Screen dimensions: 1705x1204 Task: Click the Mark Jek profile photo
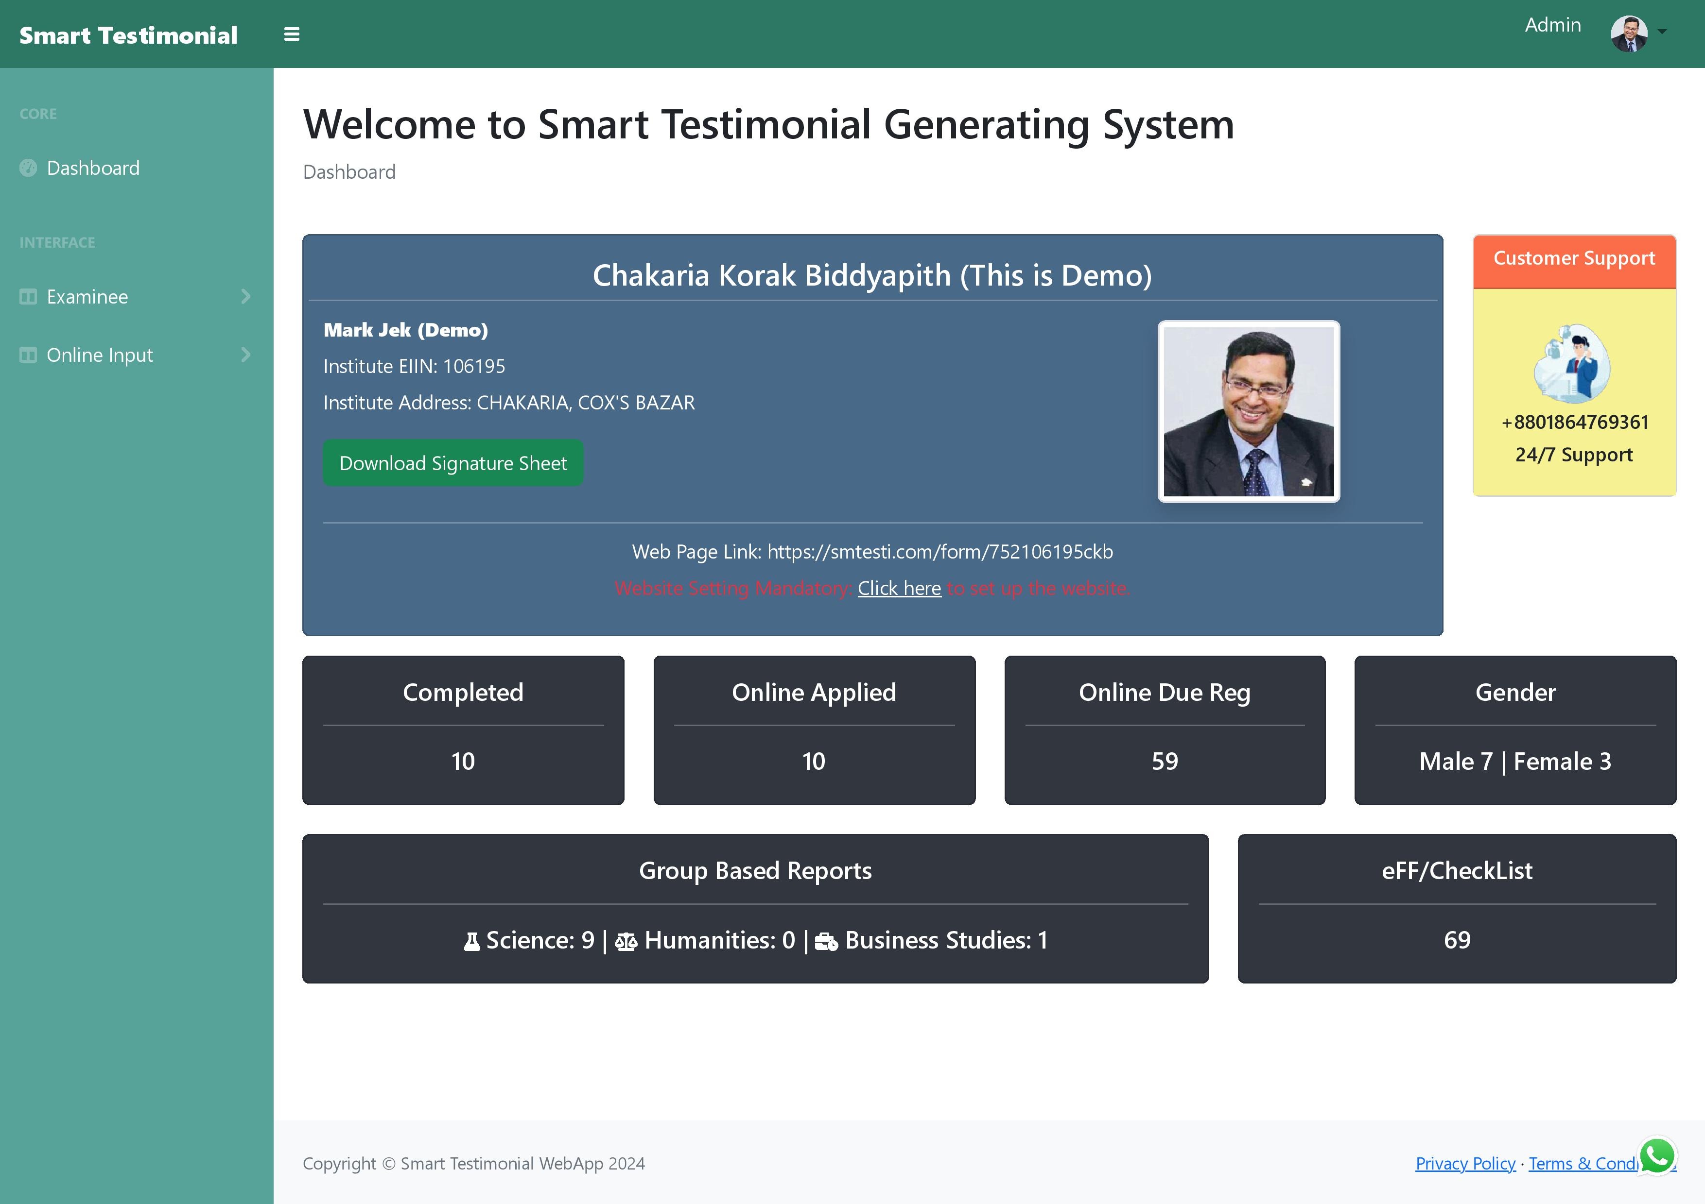(1248, 412)
